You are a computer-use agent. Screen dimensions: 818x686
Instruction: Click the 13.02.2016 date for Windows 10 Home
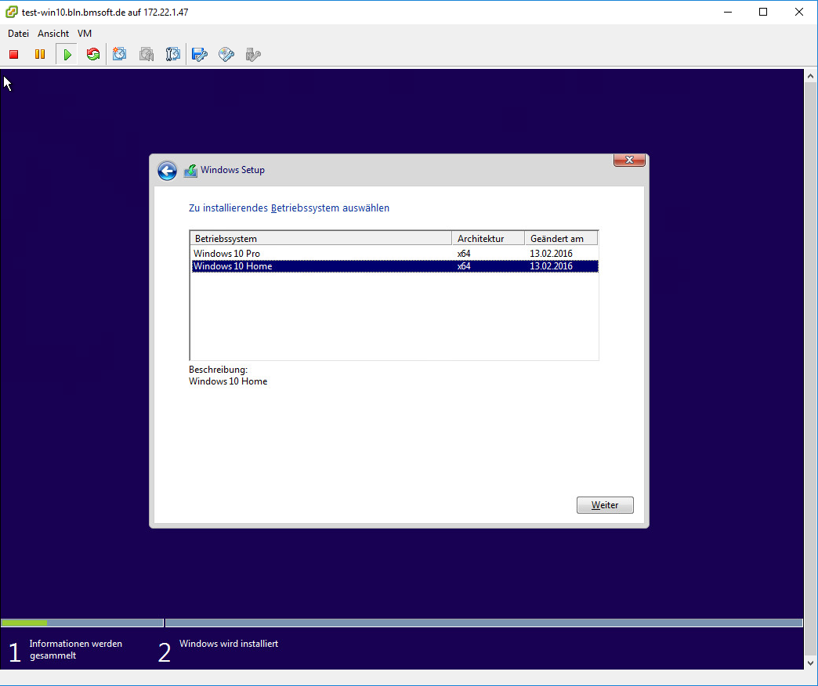[x=551, y=265]
